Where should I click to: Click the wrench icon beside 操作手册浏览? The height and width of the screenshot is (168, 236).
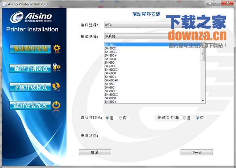click(x=56, y=67)
